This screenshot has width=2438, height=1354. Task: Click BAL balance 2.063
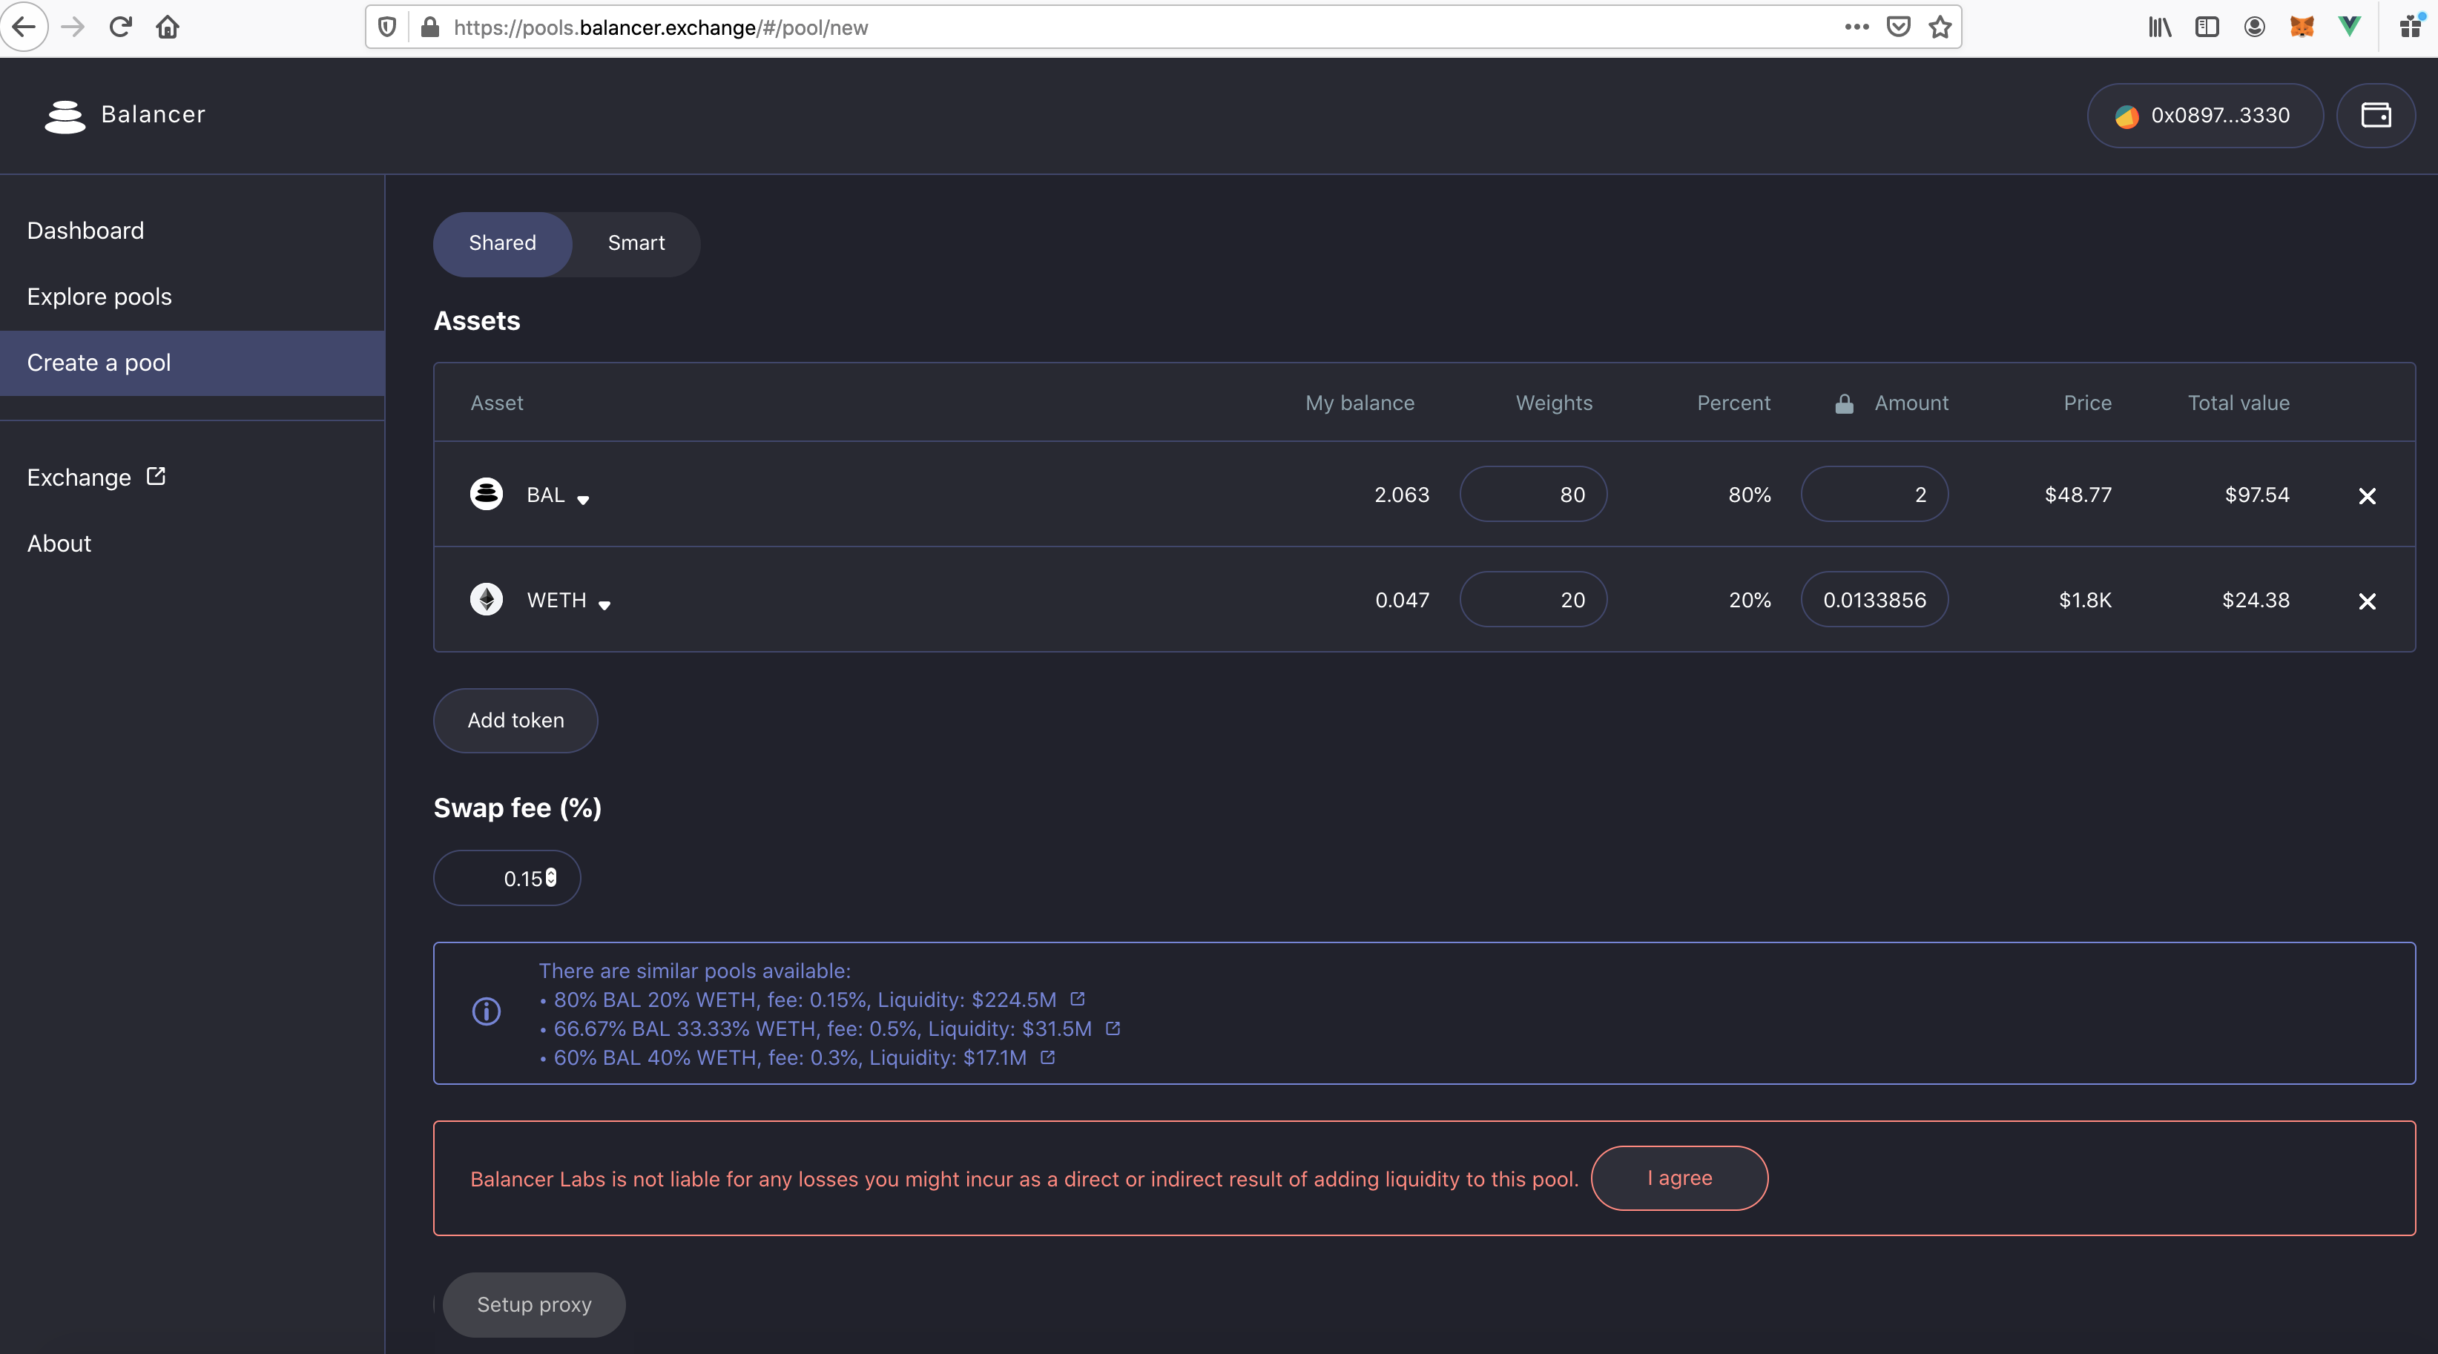tap(1402, 495)
